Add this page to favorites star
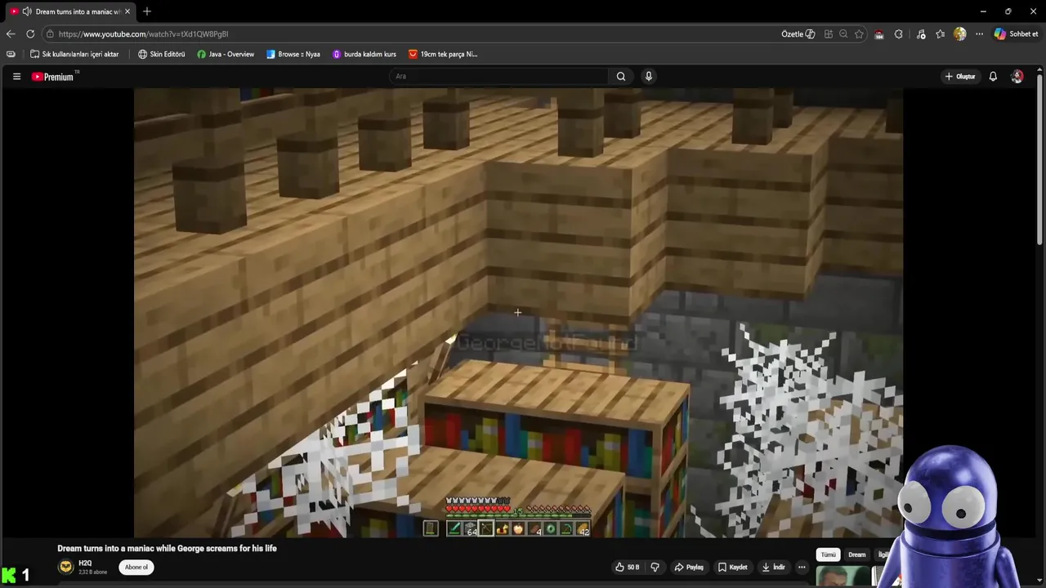Viewport: 1046px width, 588px height. point(859,34)
